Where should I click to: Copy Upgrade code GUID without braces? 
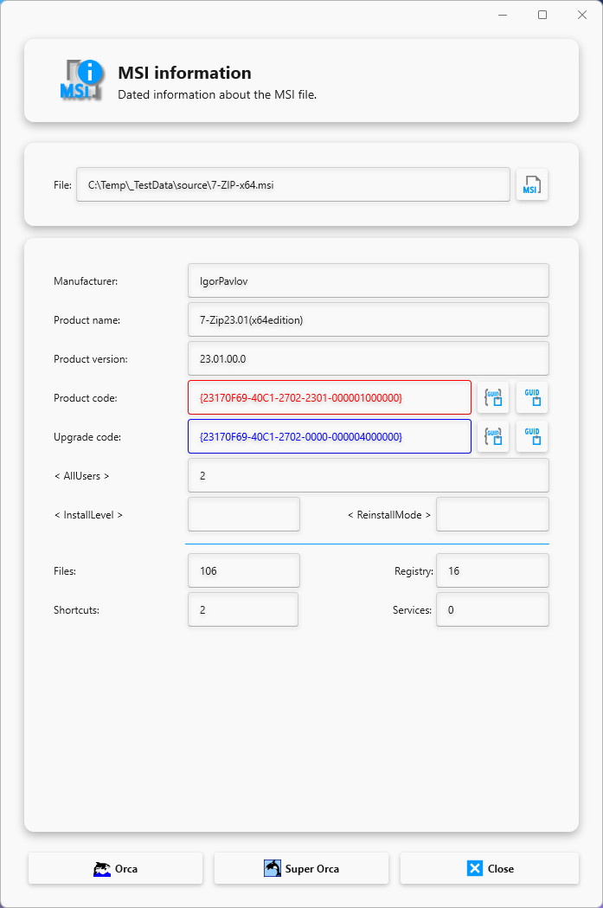point(532,436)
